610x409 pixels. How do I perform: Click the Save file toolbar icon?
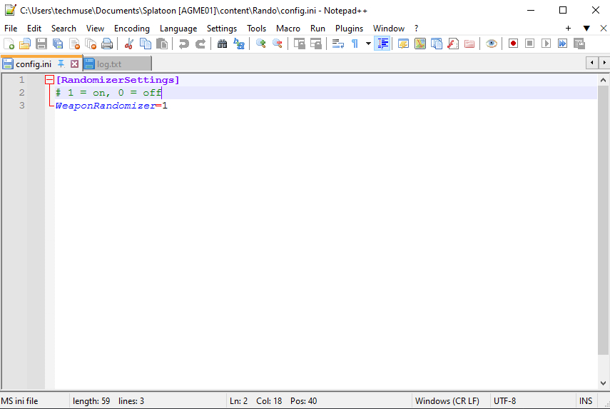(41, 44)
